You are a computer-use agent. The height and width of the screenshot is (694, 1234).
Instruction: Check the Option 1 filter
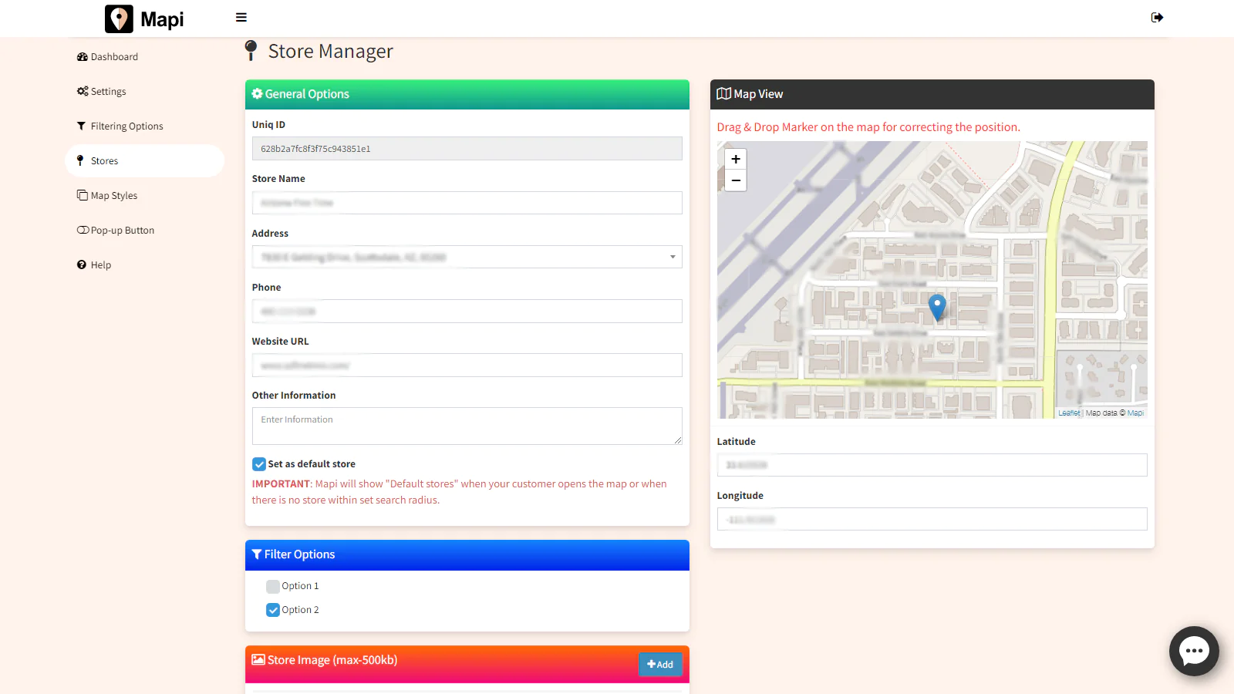tap(273, 587)
